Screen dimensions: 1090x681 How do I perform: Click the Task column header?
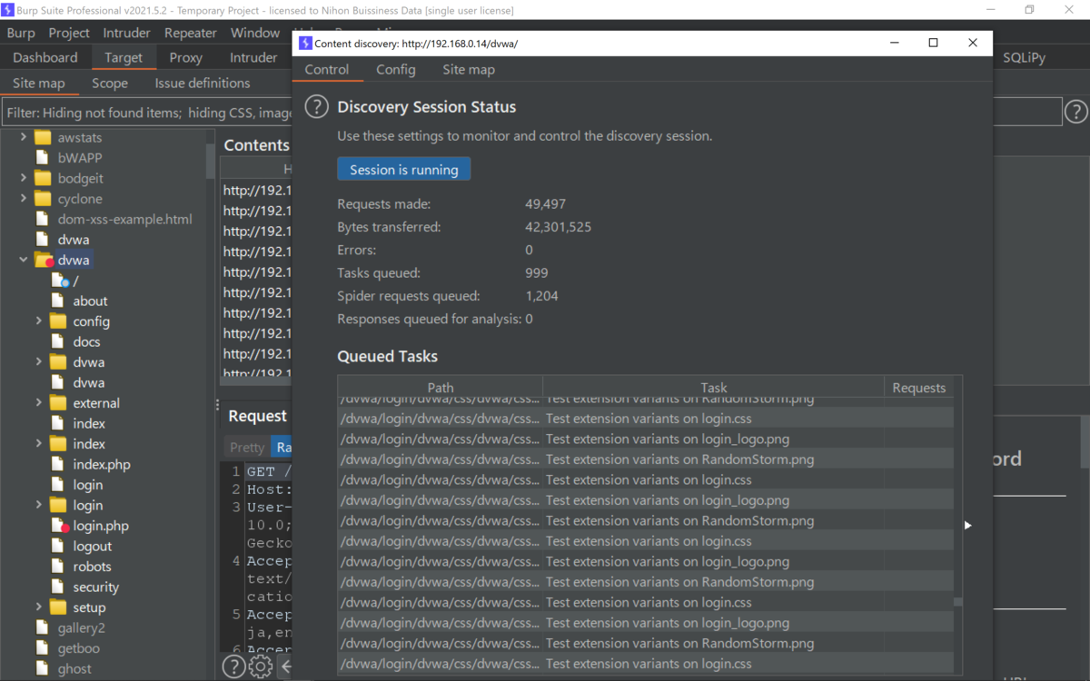714,388
